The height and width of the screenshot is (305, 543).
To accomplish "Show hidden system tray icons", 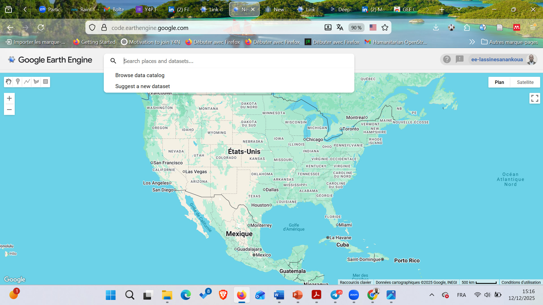I will [432, 295].
